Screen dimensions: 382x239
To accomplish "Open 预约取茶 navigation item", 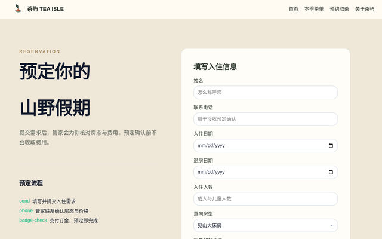I will pos(339,9).
